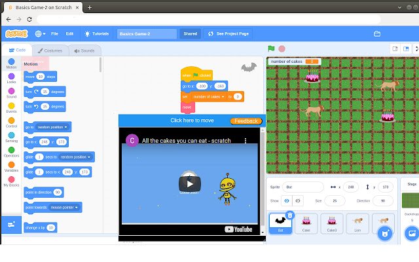Open the YouTube video options menu
Image resolution: width=419 pixels, height=262 pixels.
(x=246, y=141)
